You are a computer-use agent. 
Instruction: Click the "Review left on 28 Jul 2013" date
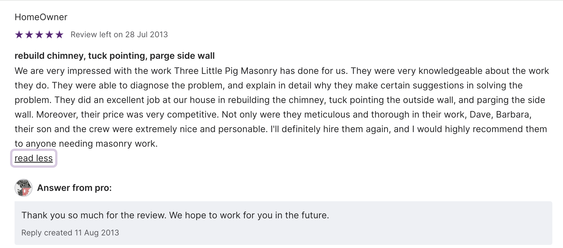(x=119, y=34)
